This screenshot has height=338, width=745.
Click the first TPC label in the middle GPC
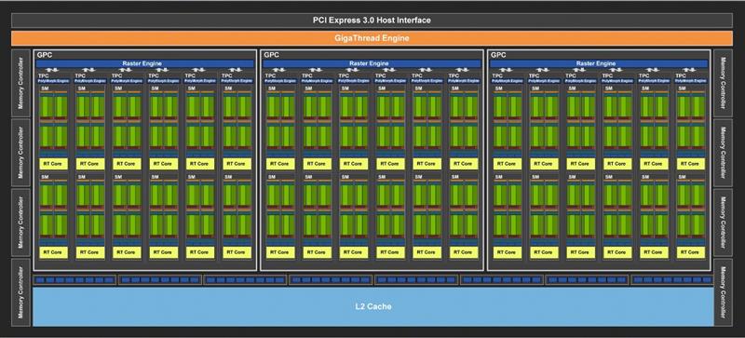coord(270,75)
